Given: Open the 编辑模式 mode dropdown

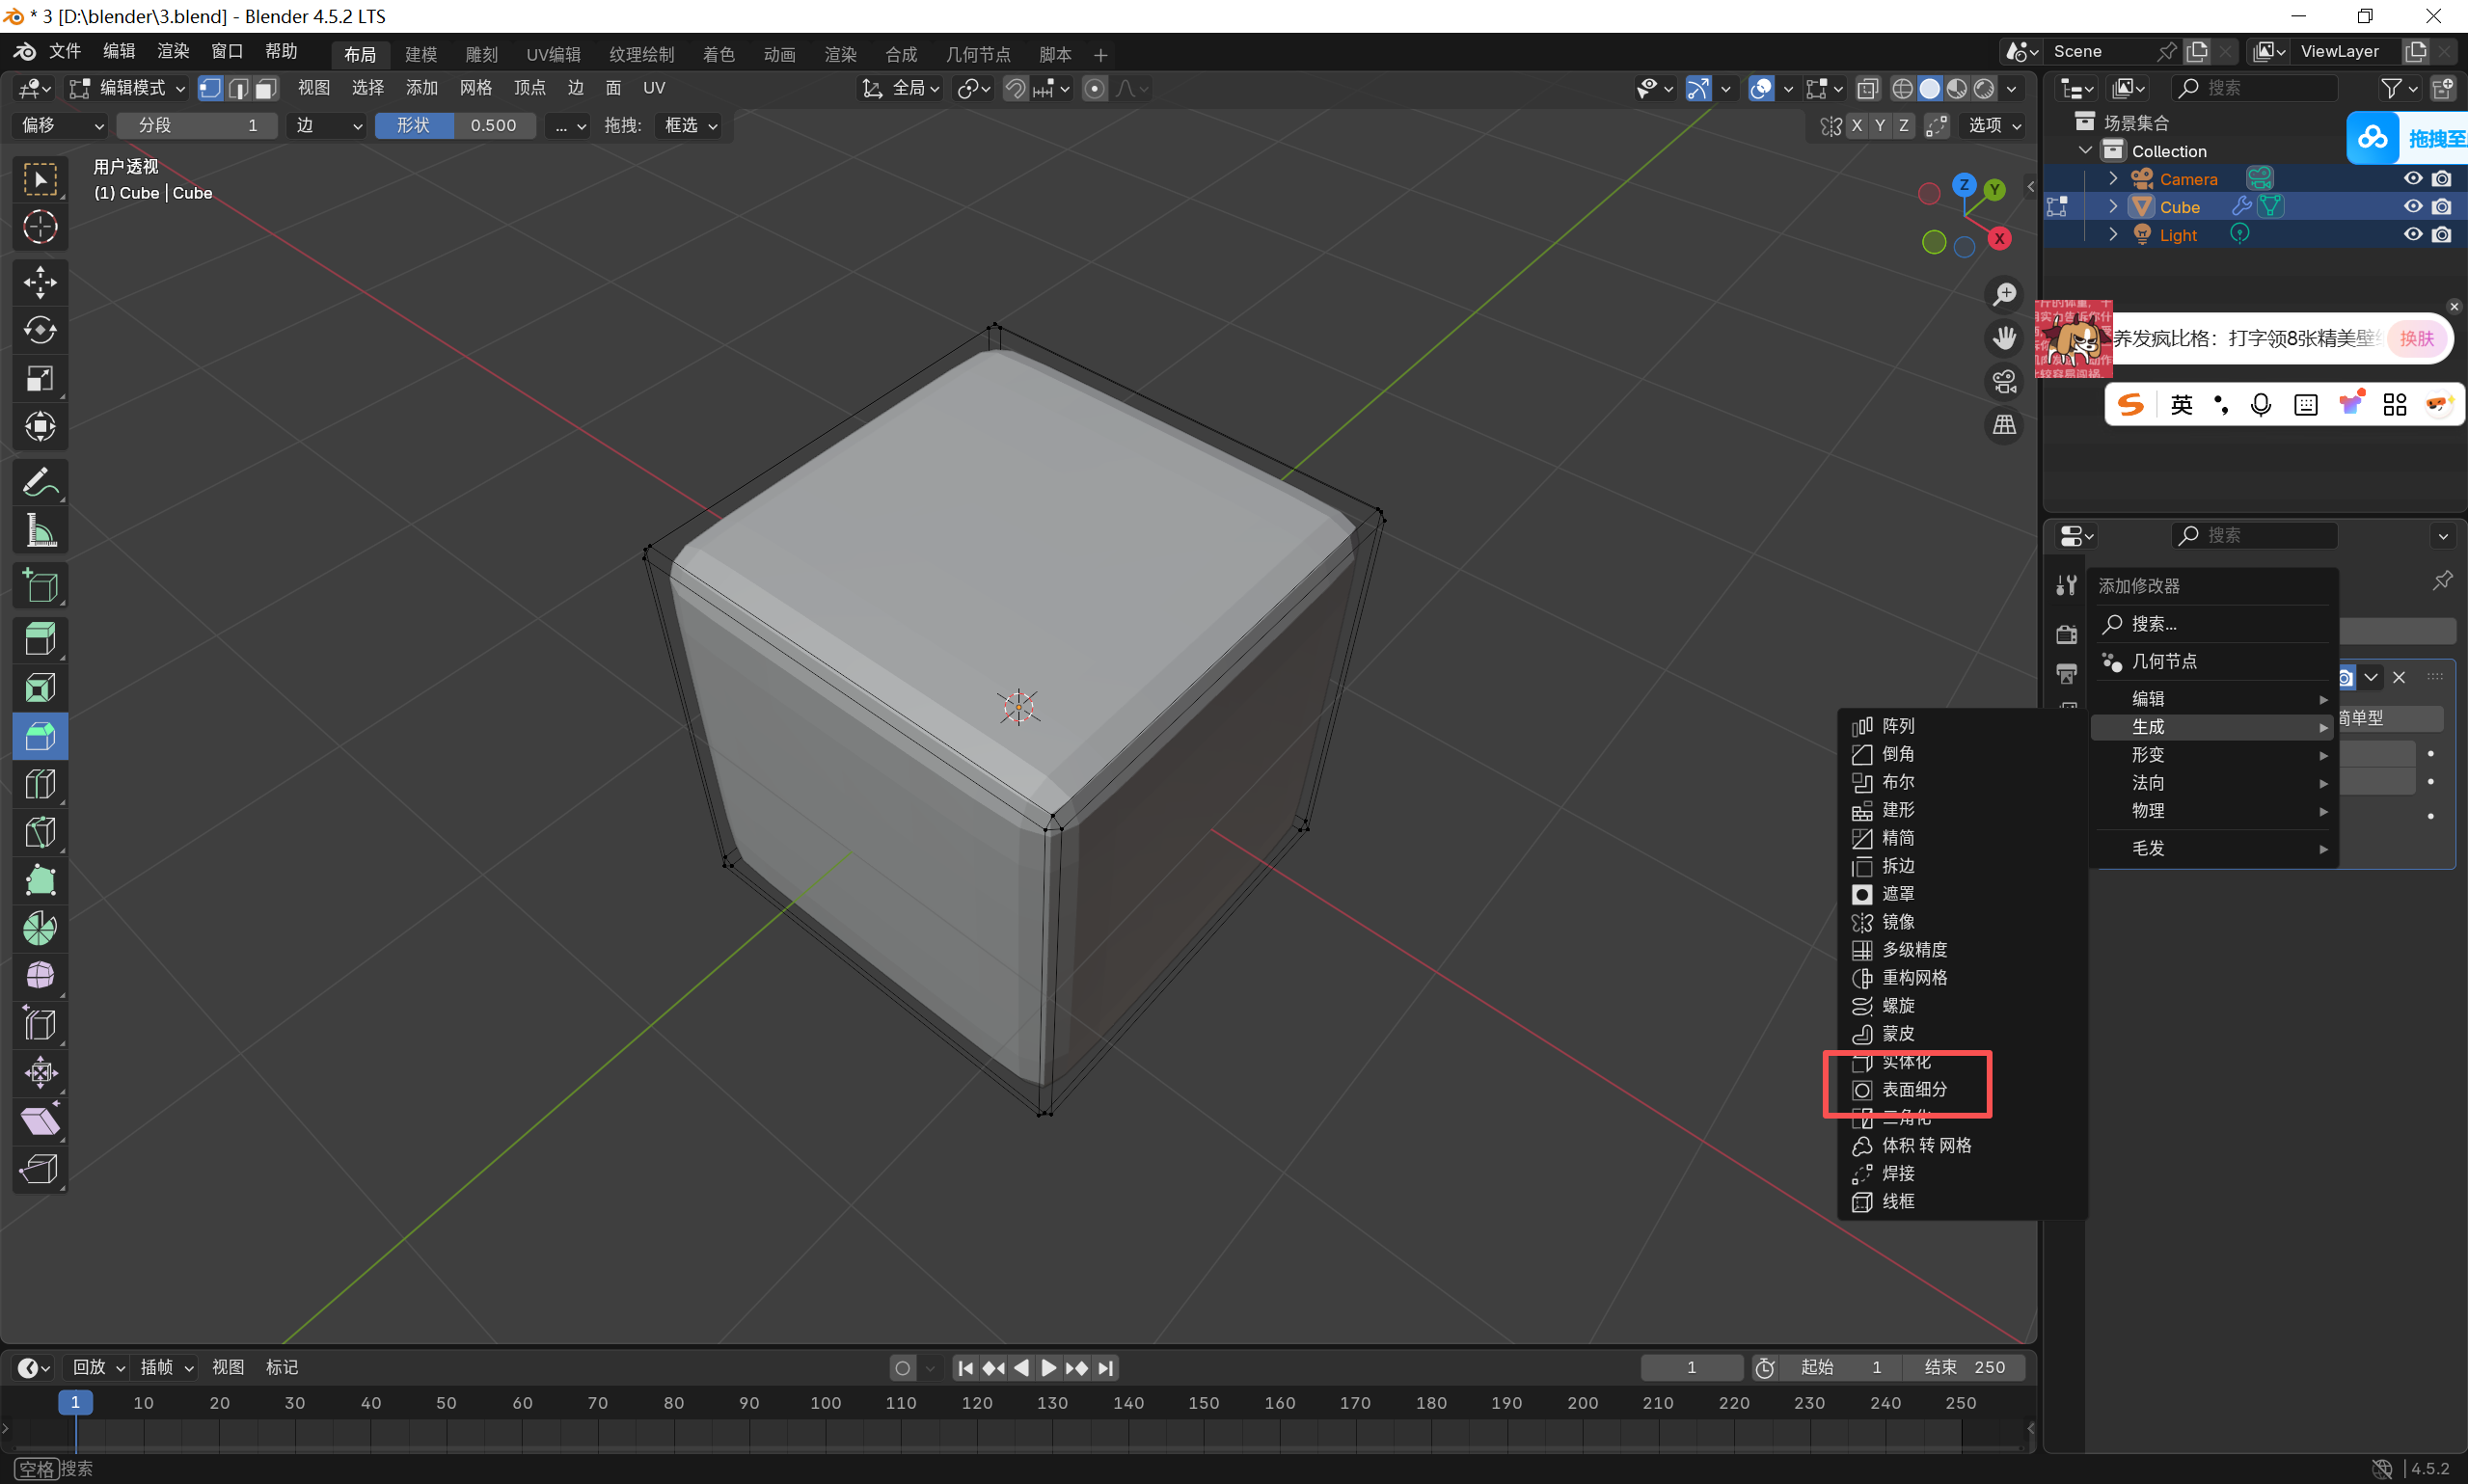Looking at the screenshot, I should pyautogui.click(x=127, y=88).
